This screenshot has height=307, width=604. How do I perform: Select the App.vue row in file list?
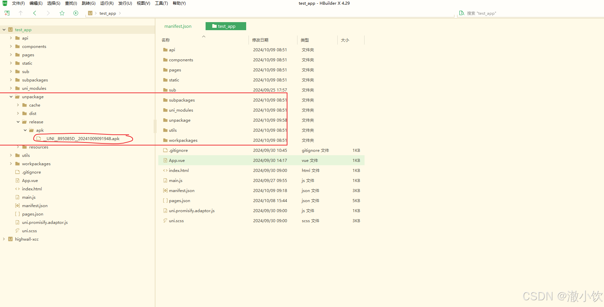pos(261,160)
